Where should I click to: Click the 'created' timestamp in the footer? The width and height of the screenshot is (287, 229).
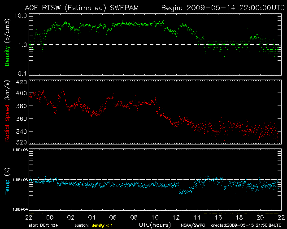point(246,225)
